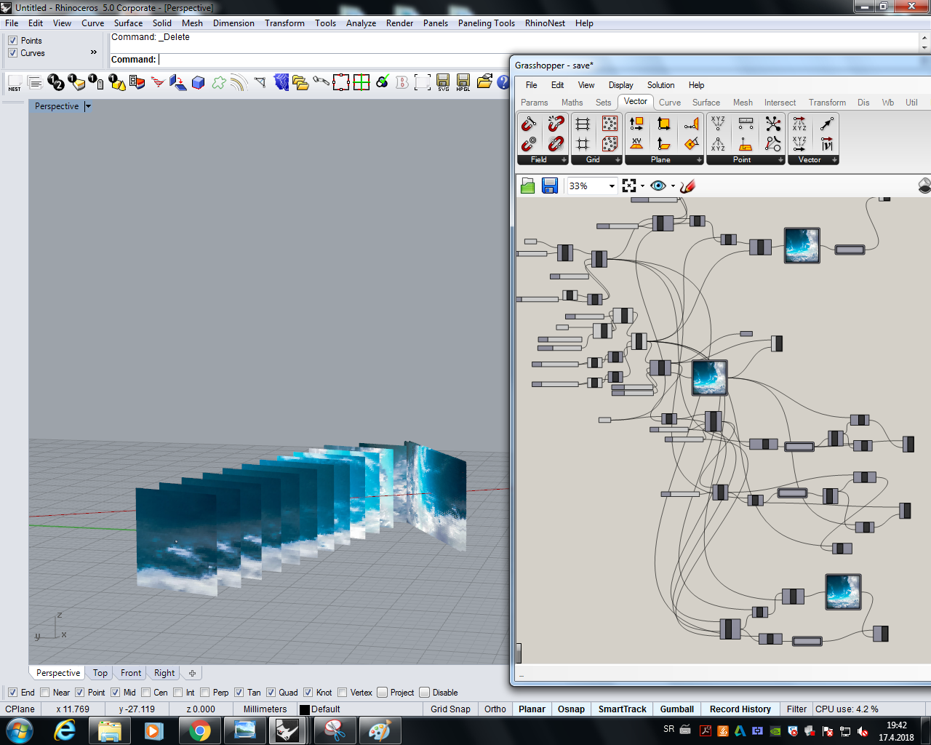Toggle the Curves filter checkbox
Image resolution: width=931 pixels, height=745 pixels.
pyautogui.click(x=12, y=53)
